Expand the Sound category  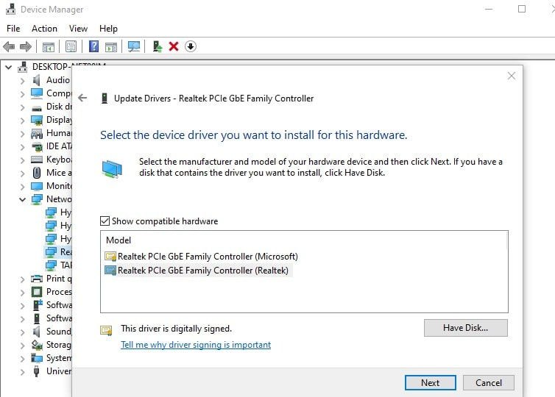click(22, 332)
